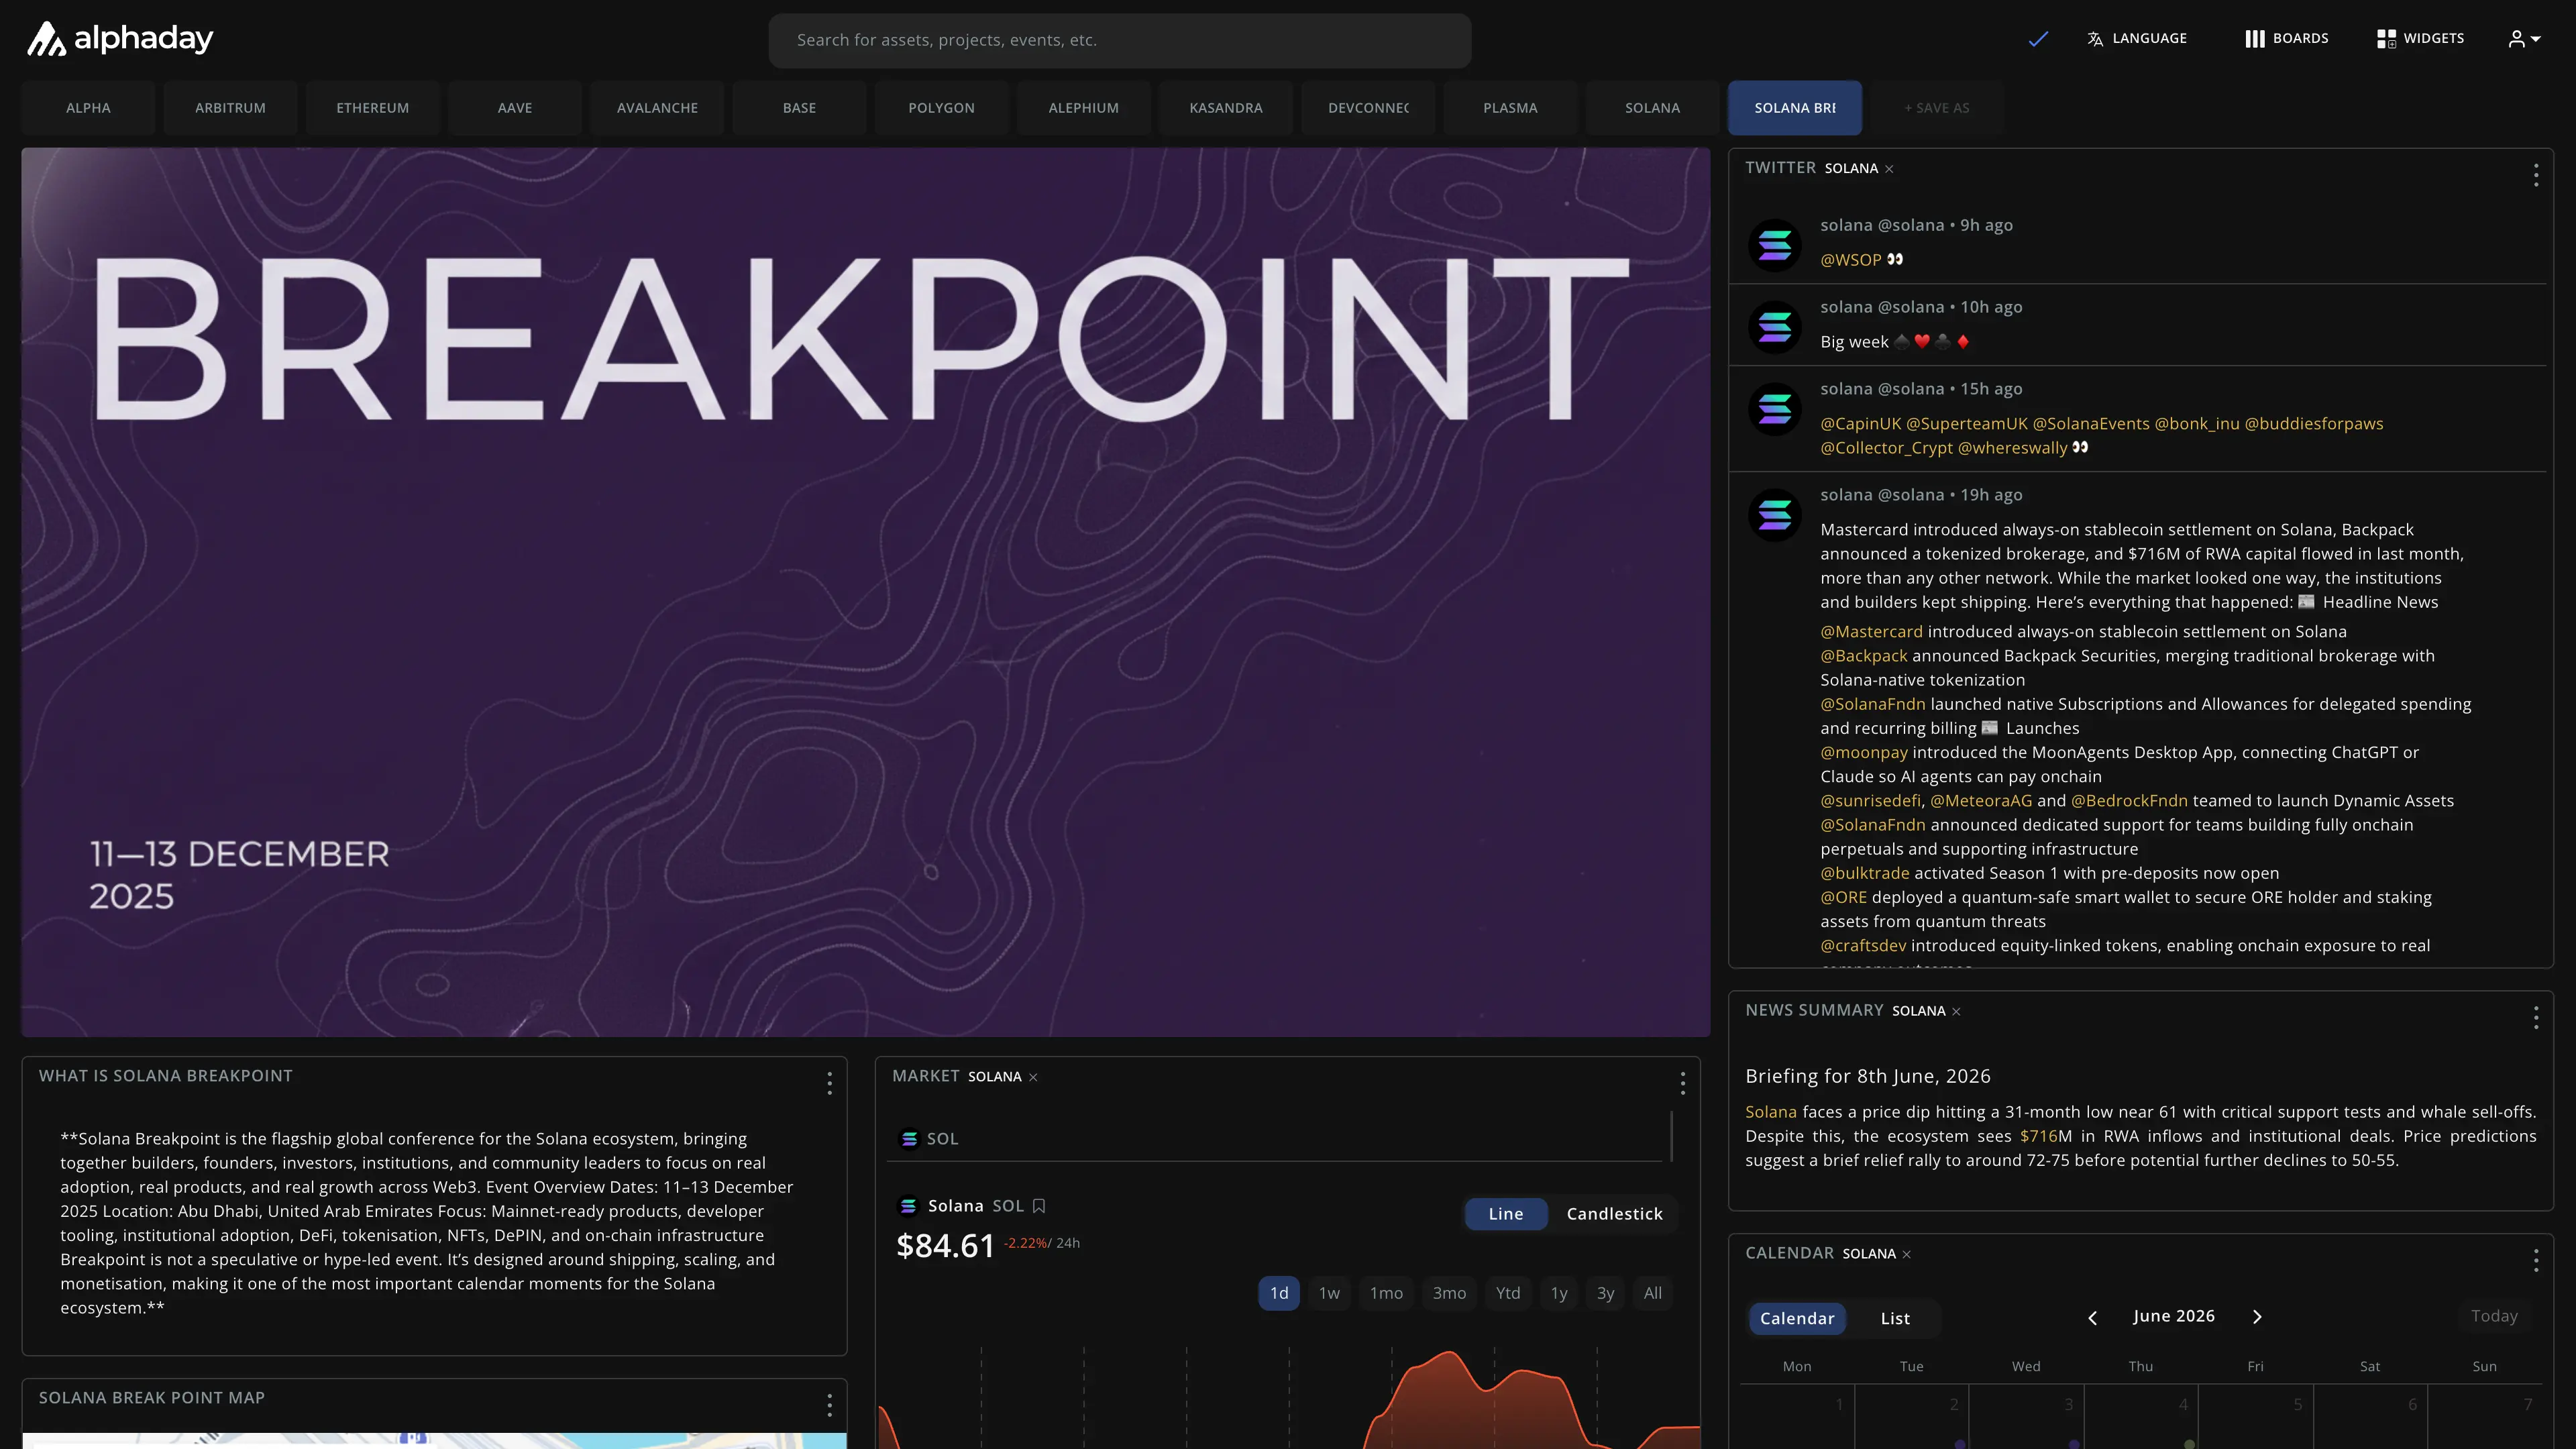Switch to the AVALANCHE board tab
This screenshot has height=1449, width=2576.
click(657, 108)
